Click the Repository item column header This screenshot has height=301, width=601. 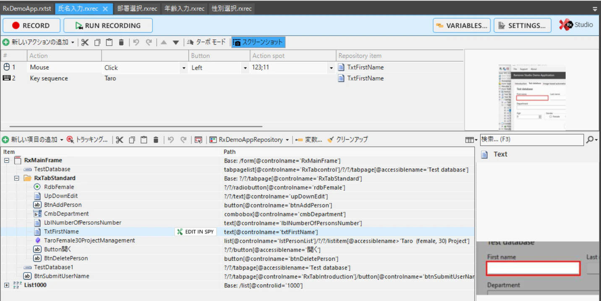(400, 56)
